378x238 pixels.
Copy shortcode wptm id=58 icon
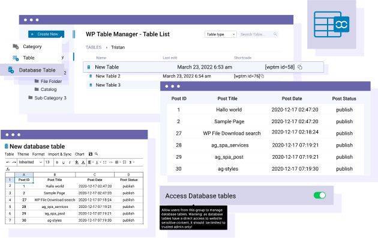300,67
